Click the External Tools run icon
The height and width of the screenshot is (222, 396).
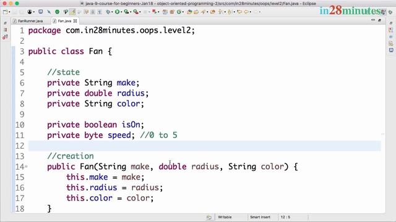(x=136, y=12)
